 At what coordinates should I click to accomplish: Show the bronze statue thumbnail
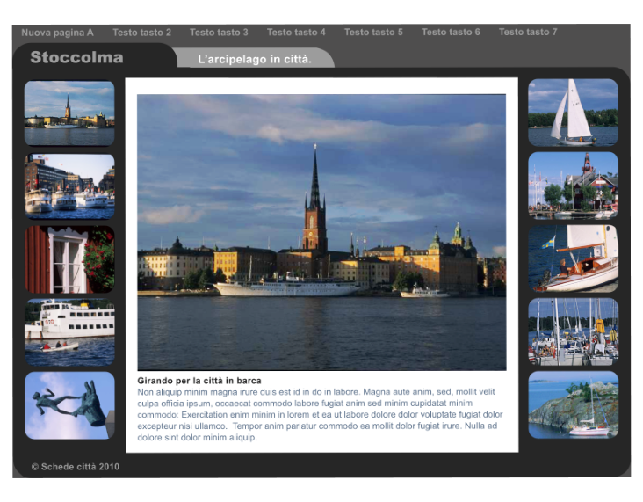pos(69,405)
